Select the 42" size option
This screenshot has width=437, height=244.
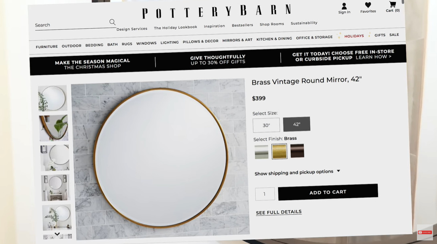(297, 124)
